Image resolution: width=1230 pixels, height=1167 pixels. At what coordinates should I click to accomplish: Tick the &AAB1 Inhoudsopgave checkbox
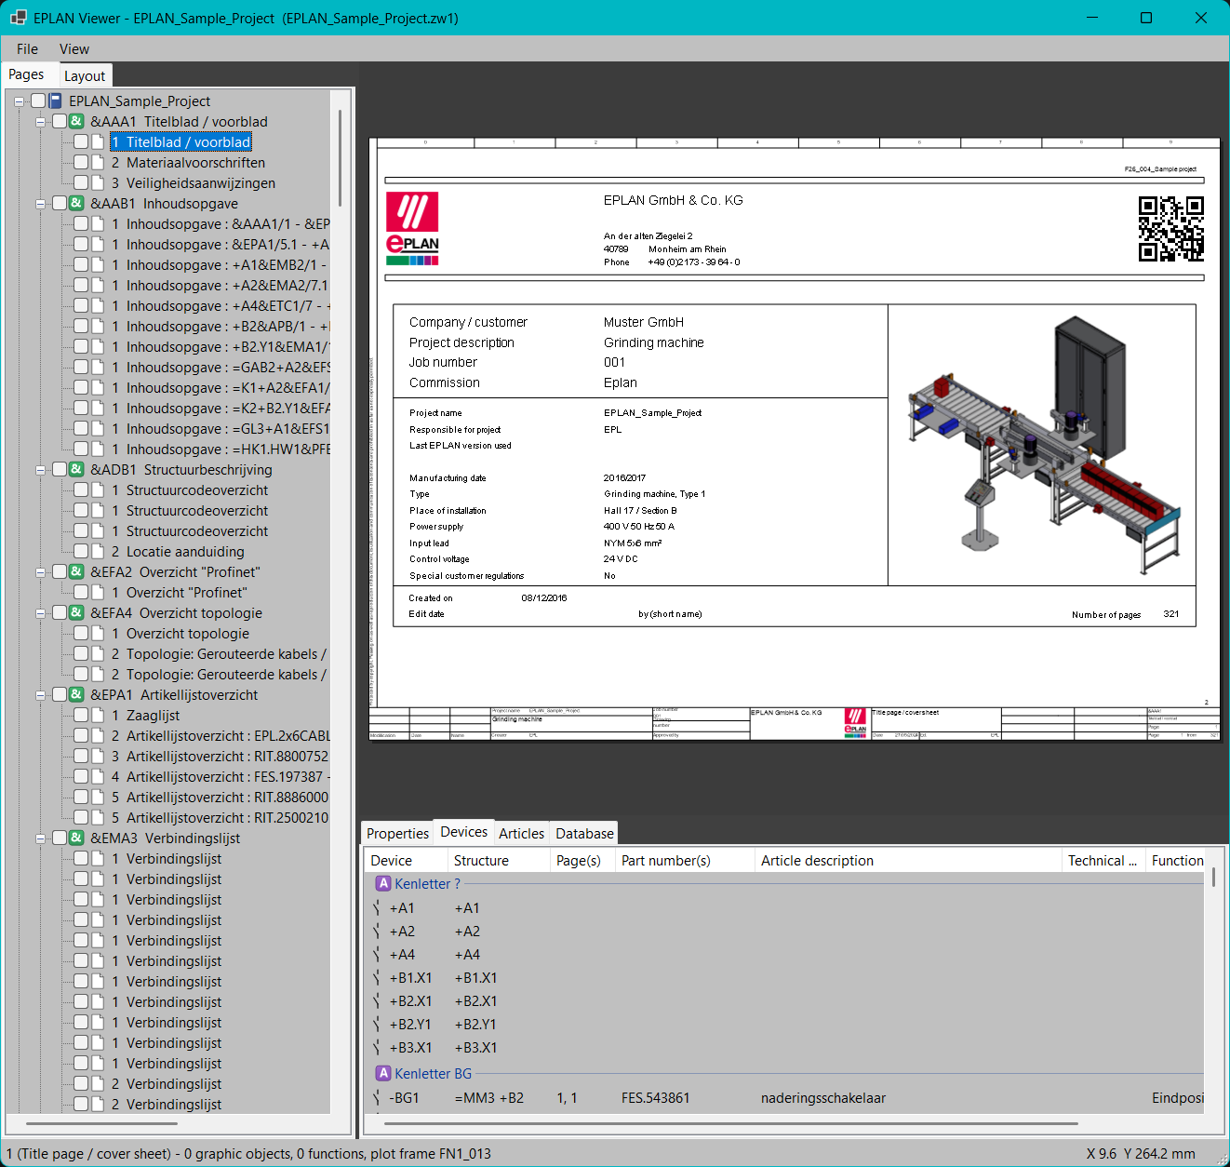[60, 203]
